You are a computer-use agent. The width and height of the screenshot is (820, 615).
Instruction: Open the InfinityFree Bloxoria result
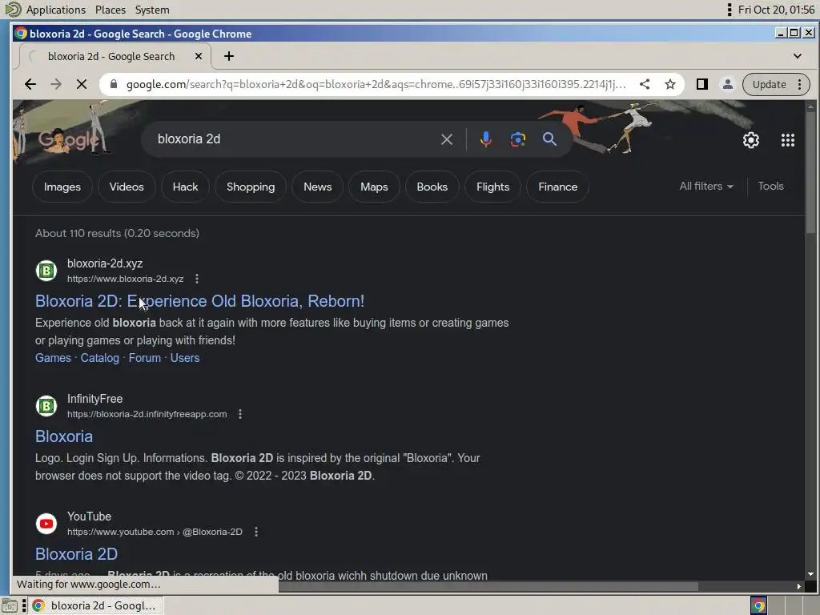[x=64, y=436]
